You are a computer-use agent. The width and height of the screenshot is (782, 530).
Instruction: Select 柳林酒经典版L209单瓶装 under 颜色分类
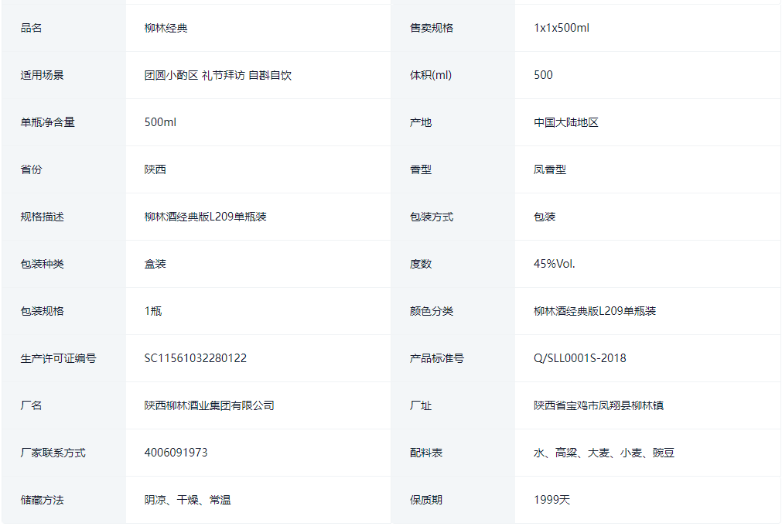595,311
